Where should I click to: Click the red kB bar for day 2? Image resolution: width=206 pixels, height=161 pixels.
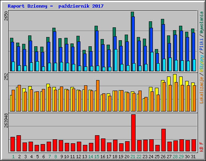tap(19, 143)
